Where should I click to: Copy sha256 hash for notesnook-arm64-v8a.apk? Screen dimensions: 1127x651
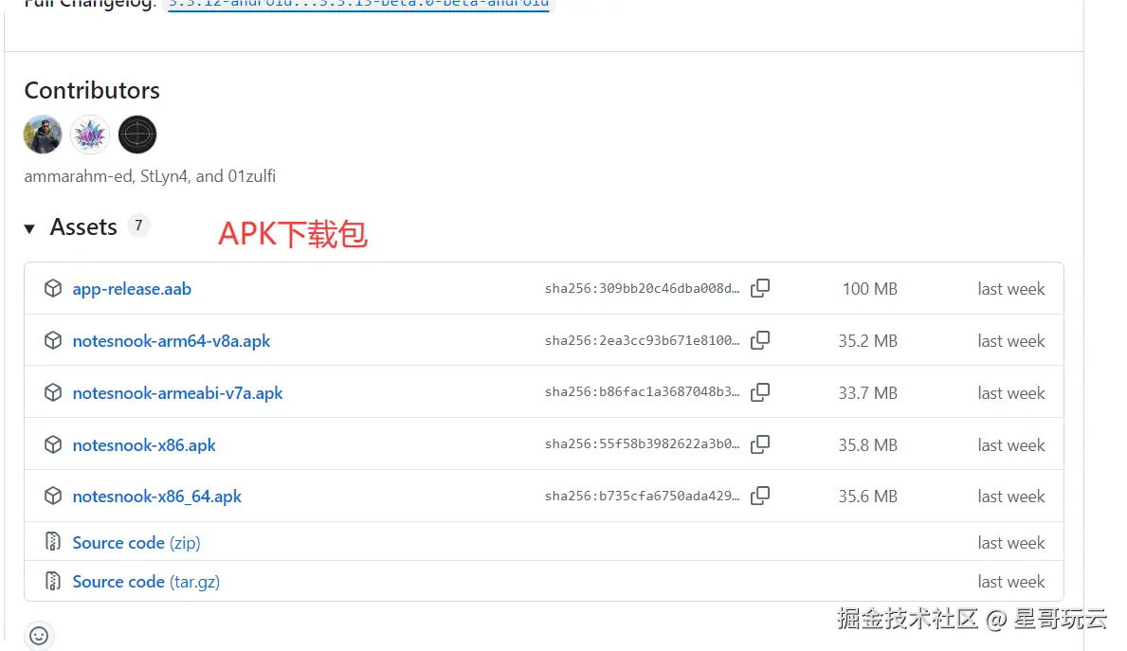pos(760,340)
